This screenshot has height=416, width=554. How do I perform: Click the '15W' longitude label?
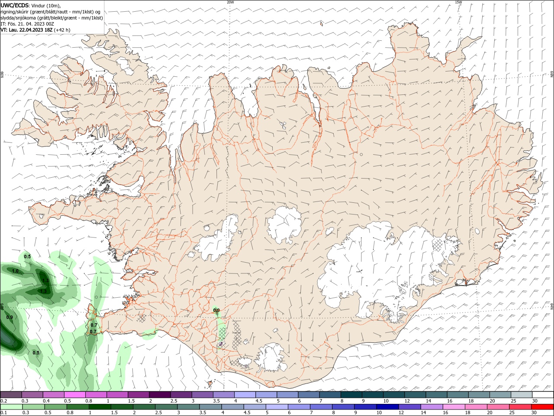coord(458,2)
